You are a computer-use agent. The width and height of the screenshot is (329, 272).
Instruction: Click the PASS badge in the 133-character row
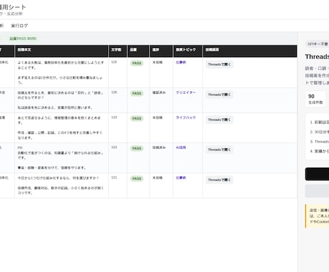tap(137, 118)
